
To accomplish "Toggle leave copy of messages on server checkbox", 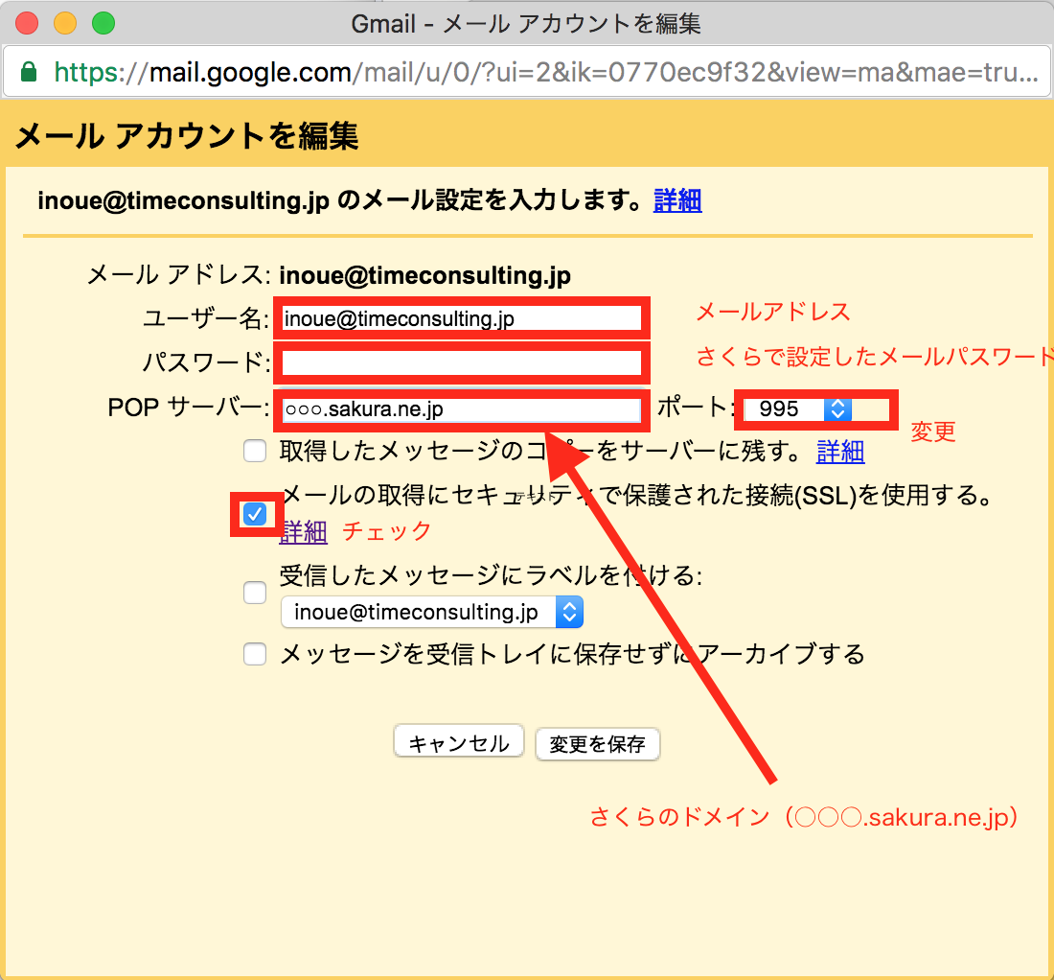I will (255, 451).
